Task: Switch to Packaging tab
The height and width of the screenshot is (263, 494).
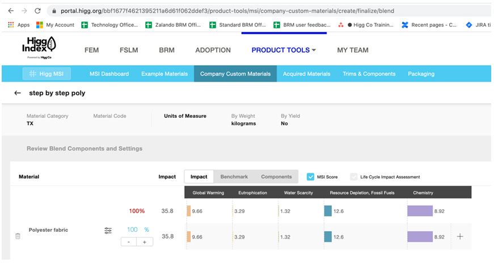Action: pyautogui.click(x=421, y=74)
